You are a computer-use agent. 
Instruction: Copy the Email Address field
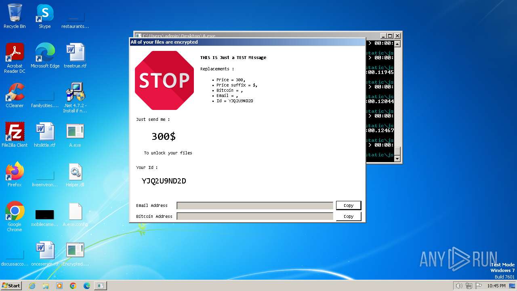pyautogui.click(x=349, y=205)
